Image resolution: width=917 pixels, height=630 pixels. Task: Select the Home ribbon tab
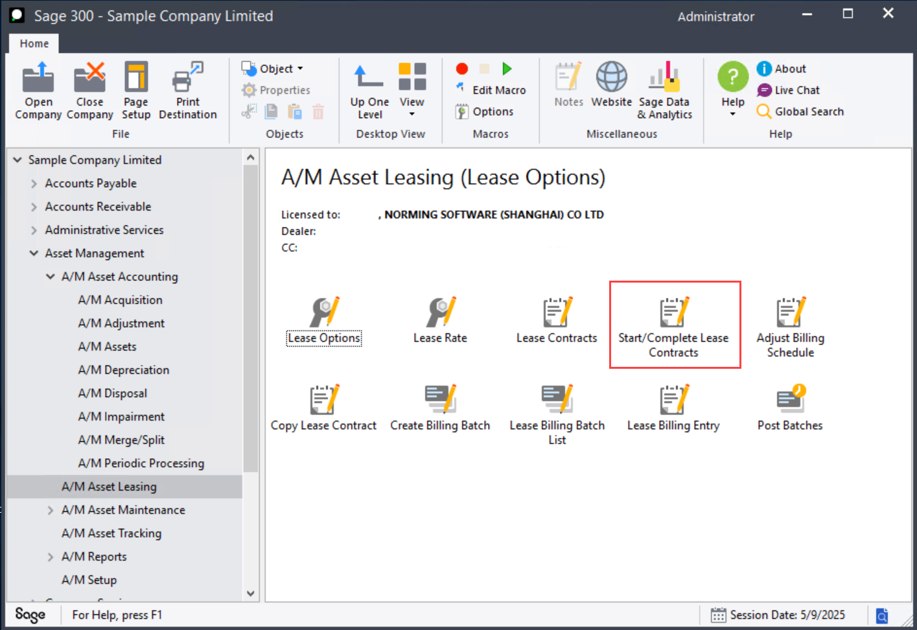(x=34, y=43)
